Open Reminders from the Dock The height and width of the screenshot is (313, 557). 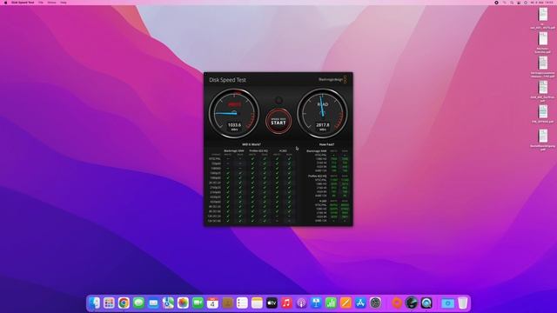242,303
